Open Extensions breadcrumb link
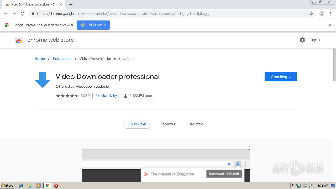336x189 pixels. click(x=62, y=59)
